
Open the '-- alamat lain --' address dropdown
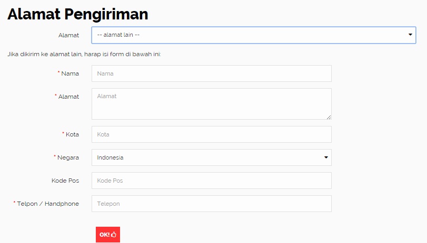pyautogui.click(x=247, y=35)
